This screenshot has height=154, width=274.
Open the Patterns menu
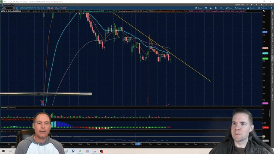click(262, 8)
